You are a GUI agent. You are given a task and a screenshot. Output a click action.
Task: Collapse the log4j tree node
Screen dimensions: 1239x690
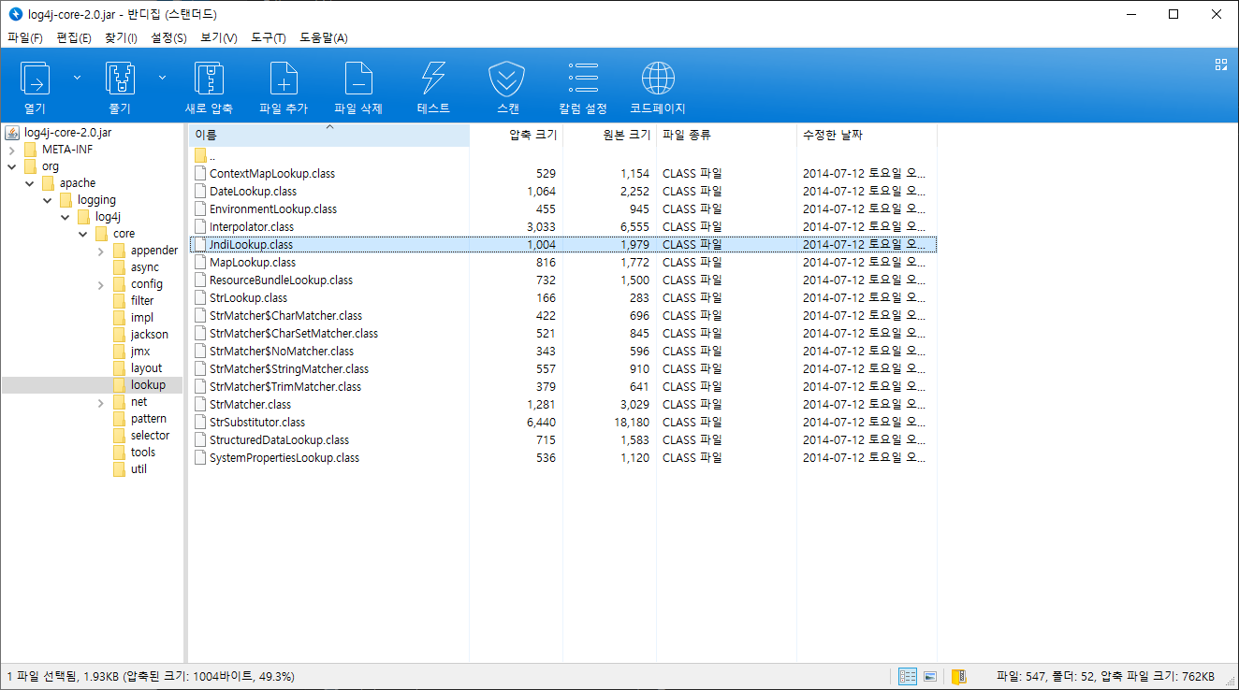(65, 217)
